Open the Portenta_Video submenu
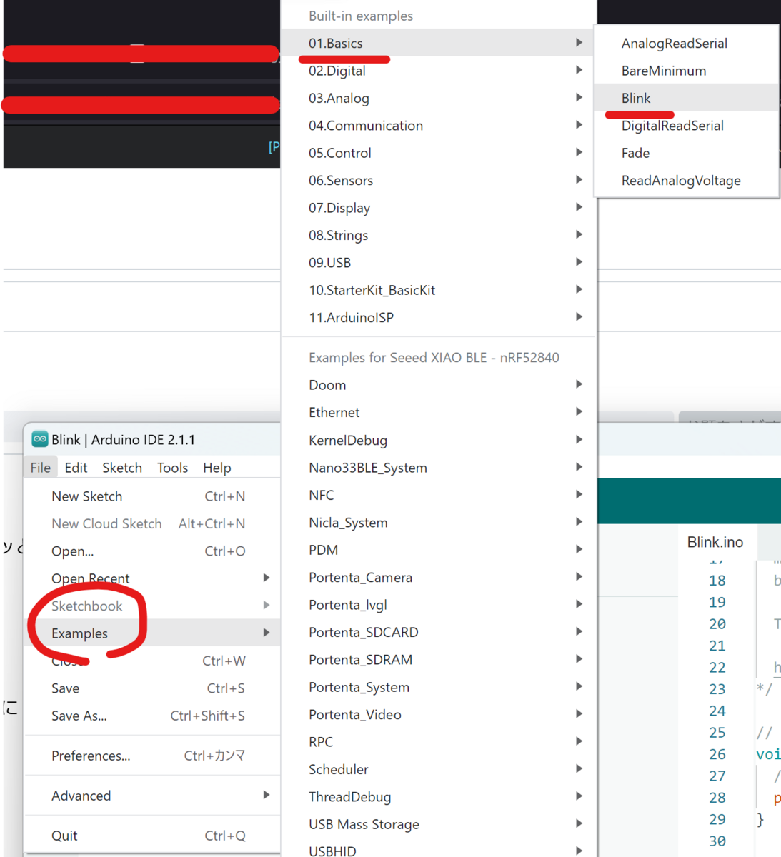Image resolution: width=781 pixels, height=857 pixels. (438, 714)
